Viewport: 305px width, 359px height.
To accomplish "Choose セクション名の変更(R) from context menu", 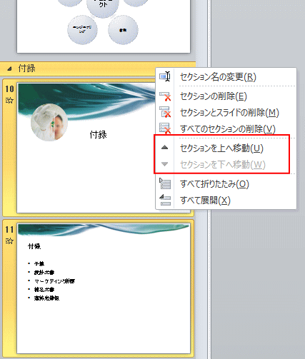I will 218,77.
